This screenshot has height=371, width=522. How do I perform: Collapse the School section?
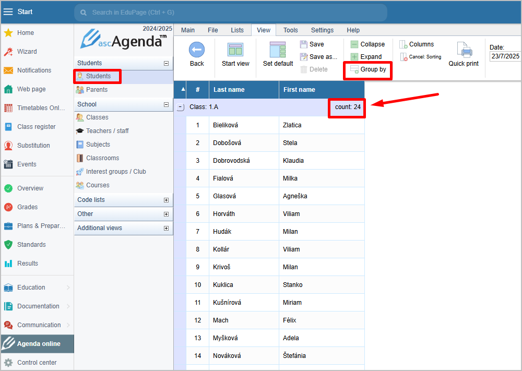(x=166, y=104)
